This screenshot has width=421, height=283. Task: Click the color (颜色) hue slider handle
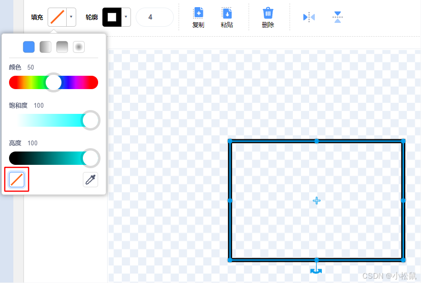coord(53,82)
